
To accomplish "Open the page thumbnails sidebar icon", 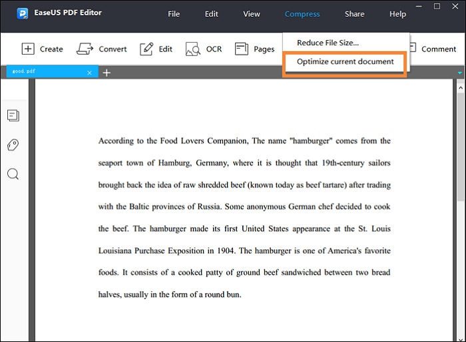I will coord(13,115).
